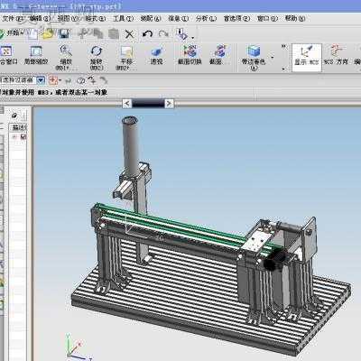Screen dimensions: 361x361
Task: Open the 编辑 (Edit) menu
Action: (40, 19)
